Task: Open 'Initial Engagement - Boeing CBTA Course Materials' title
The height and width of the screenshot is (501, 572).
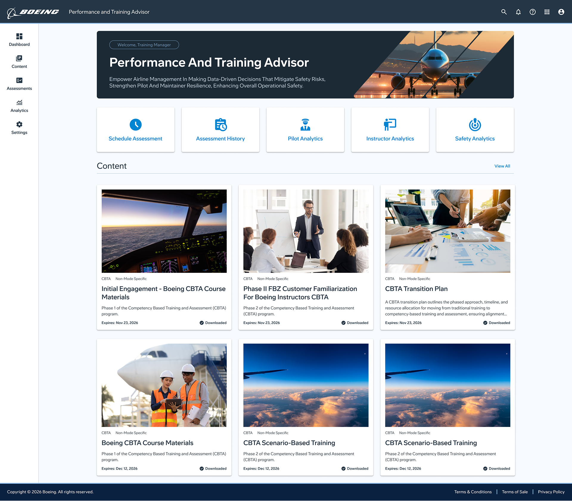Action: (x=164, y=293)
